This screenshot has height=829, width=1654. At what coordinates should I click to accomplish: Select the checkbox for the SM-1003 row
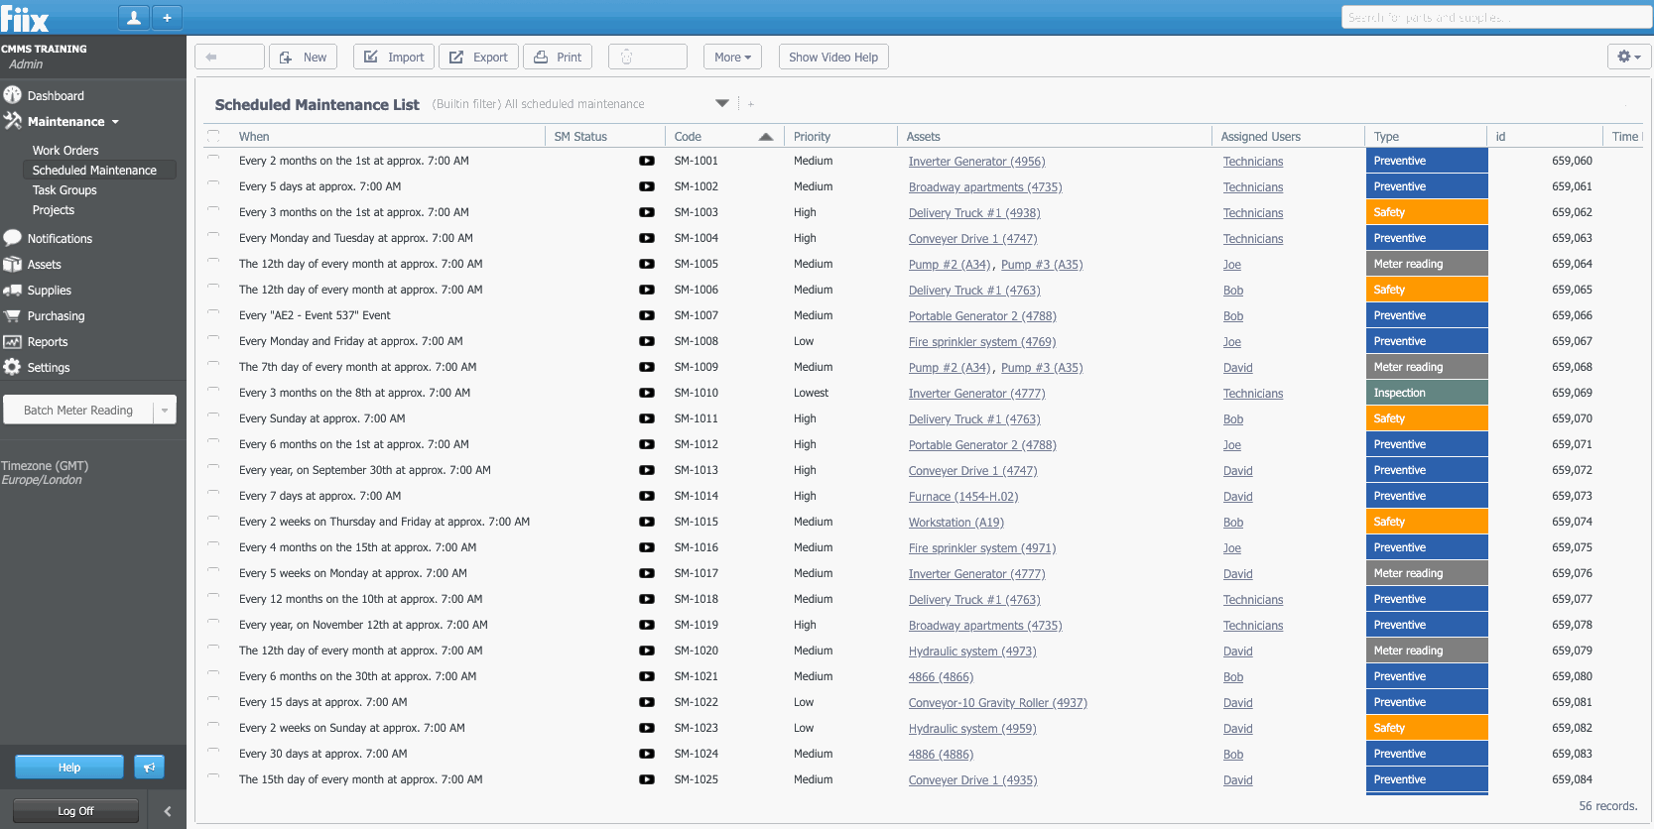point(213,209)
